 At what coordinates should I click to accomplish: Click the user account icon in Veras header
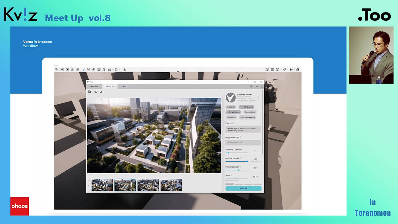pos(262,87)
